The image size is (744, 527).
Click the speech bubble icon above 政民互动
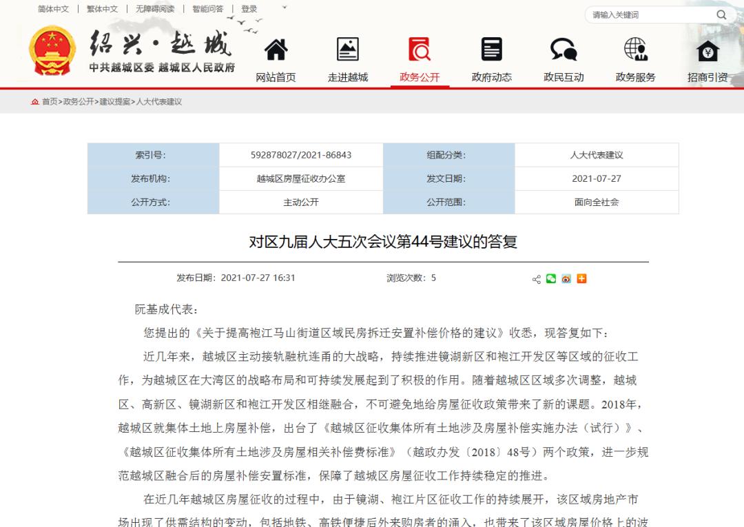point(563,48)
